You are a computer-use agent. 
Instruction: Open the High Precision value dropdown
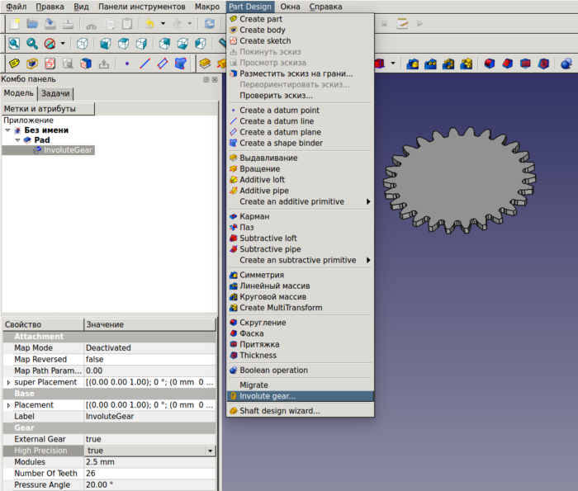(210, 451)
